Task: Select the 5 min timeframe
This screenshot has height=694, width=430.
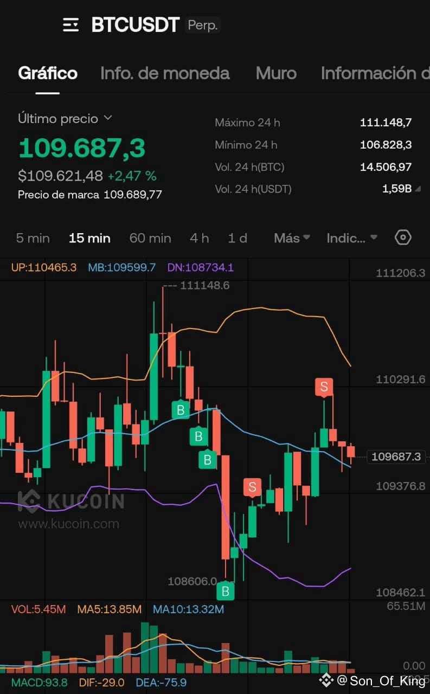Action: point(33,238)
